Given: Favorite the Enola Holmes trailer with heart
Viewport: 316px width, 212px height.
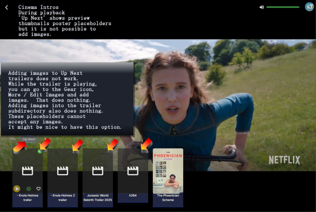Looking at the screenshot, I should click(38, 189).
